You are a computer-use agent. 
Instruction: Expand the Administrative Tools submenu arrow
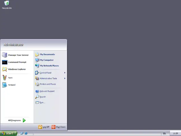point(65,78)
